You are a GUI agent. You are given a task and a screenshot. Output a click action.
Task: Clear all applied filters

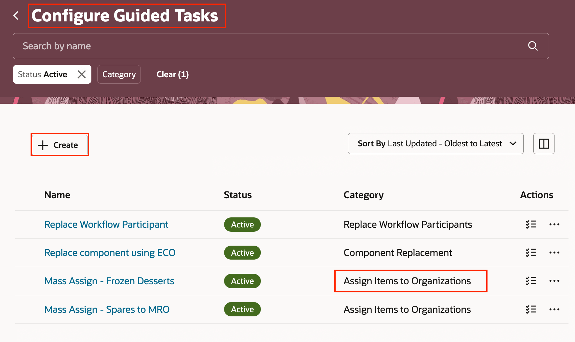[x=172, y=74]
